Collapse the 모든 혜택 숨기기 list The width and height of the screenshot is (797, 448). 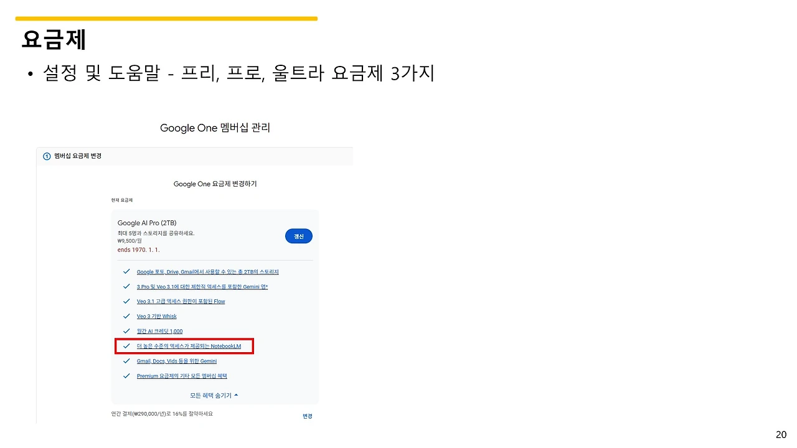pyautogui.click(x=210, y=394)
